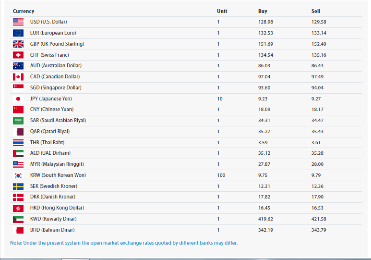Image resolution: width=371 pixels, height=260 pixels.
Task: Click the BHD (Bahrain Dinar) row label
Action: 52,230
